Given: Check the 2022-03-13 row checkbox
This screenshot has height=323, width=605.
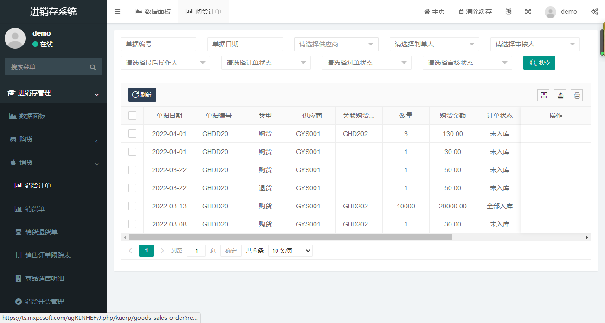Looking at the screenshot, I should (132, 206).
